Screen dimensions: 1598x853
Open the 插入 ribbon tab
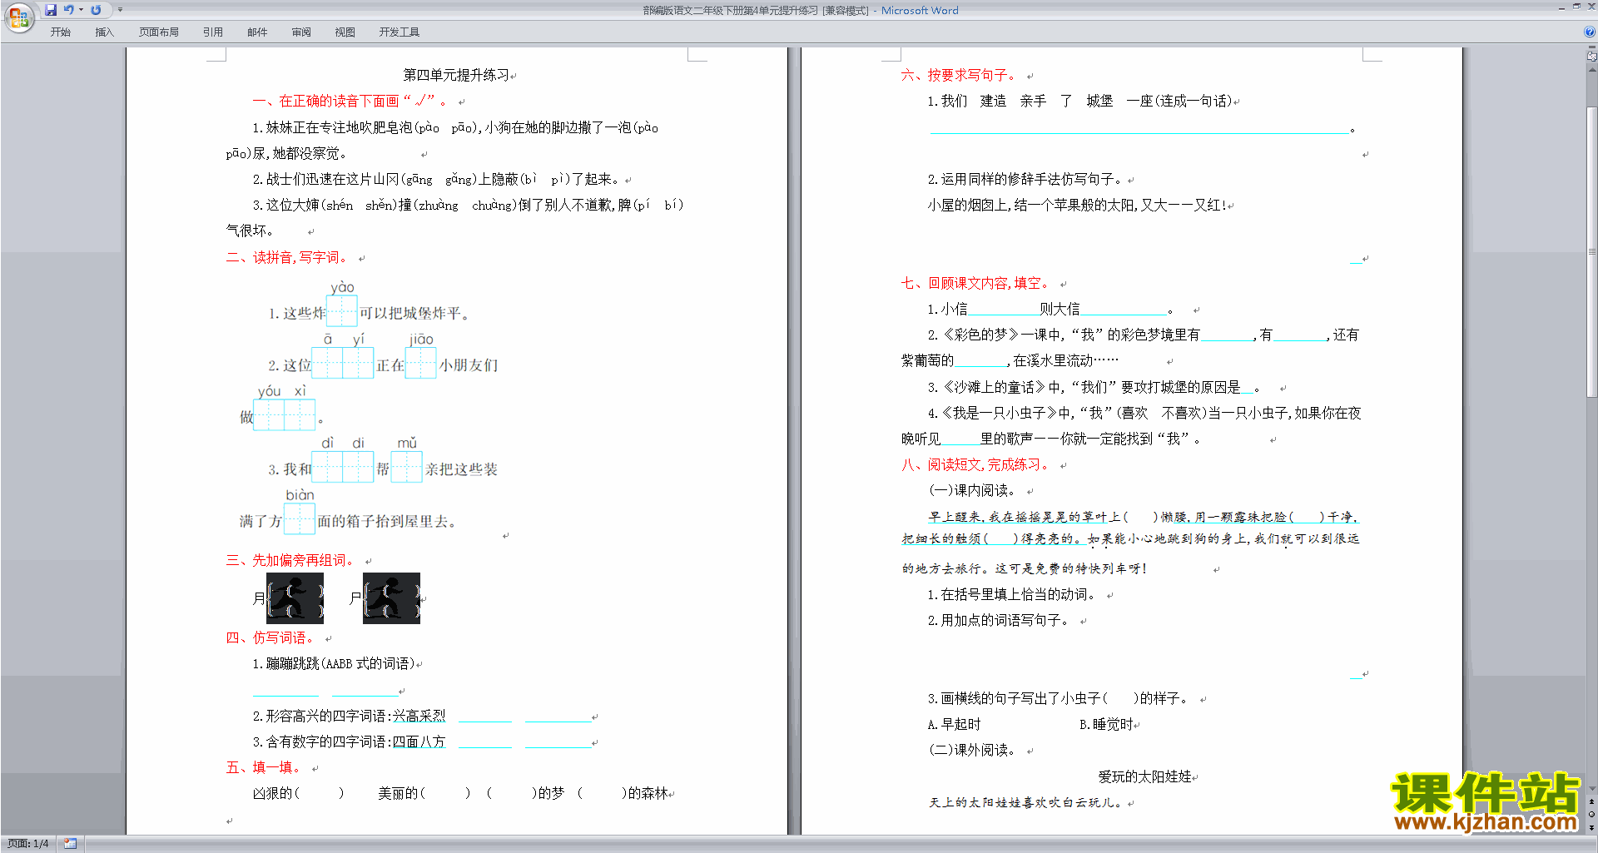pyautogui.click(x=105, y=32)
